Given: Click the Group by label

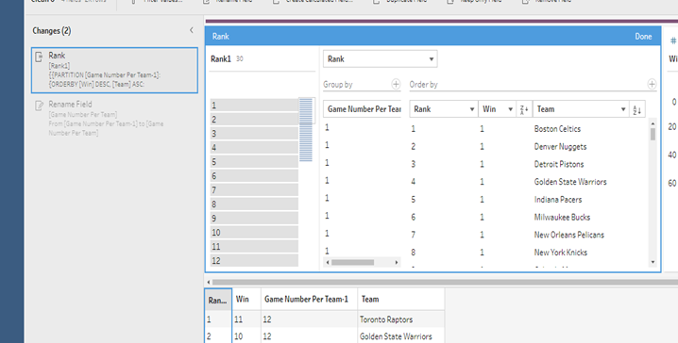Looking at the screenshot, I should pyautogui.click(x=338, y=85).
